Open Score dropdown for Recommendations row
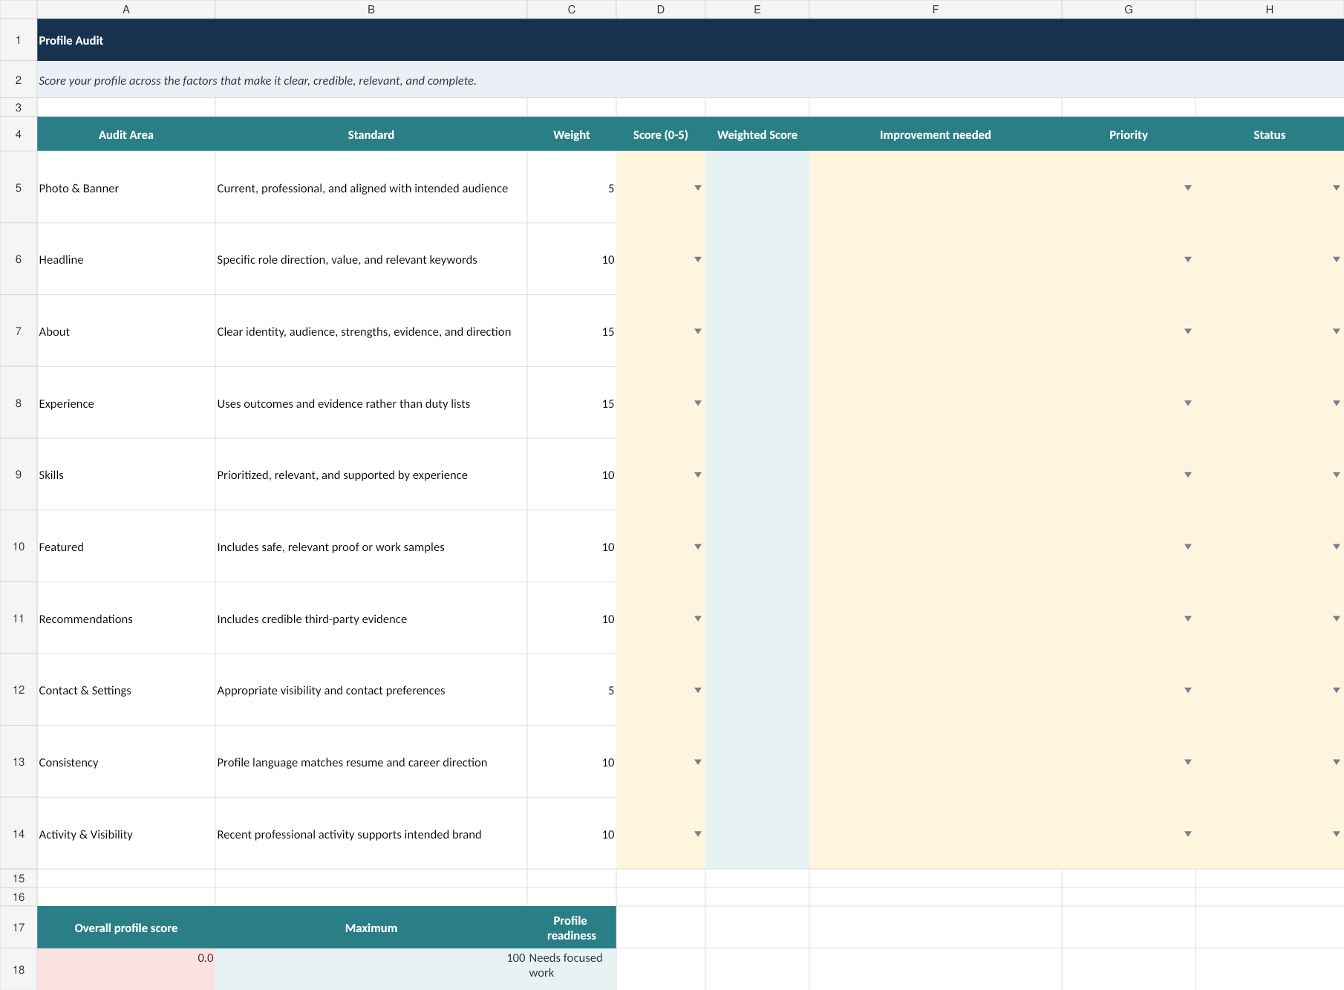Screen dimensions: 1344x990 point(698,619)
